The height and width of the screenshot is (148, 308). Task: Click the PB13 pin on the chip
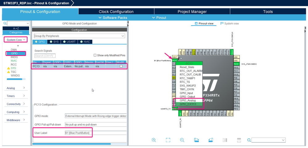[x=236, y=105]
